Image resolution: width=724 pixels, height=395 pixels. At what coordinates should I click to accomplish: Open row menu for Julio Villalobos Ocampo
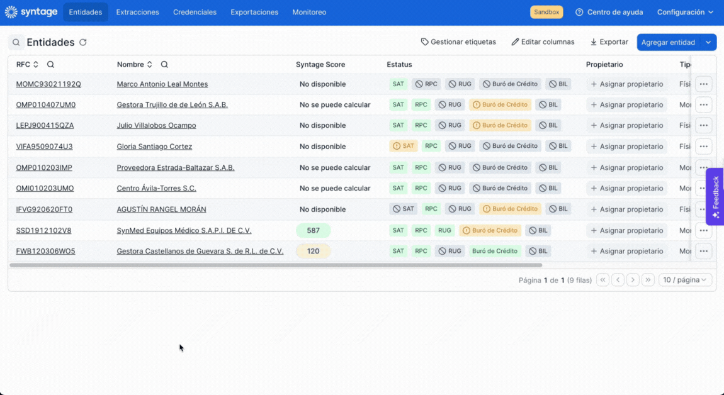[x=703, y=125]
